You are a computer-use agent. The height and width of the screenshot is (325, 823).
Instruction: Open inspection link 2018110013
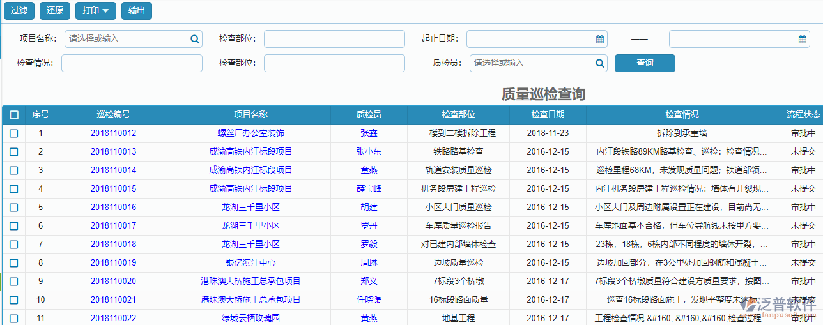(x=113, y=152)
